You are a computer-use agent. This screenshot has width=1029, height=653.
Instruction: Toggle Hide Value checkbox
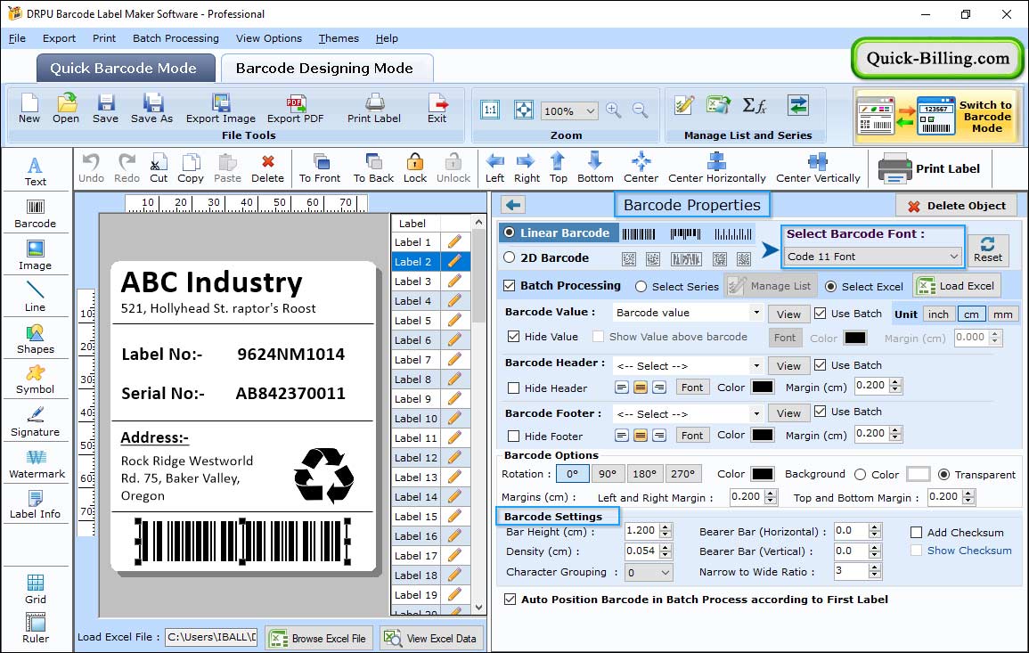click(x=514, y=337)
